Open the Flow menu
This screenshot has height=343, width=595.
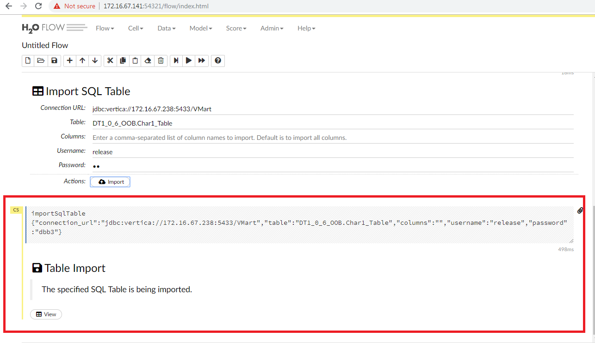(105, 28)
